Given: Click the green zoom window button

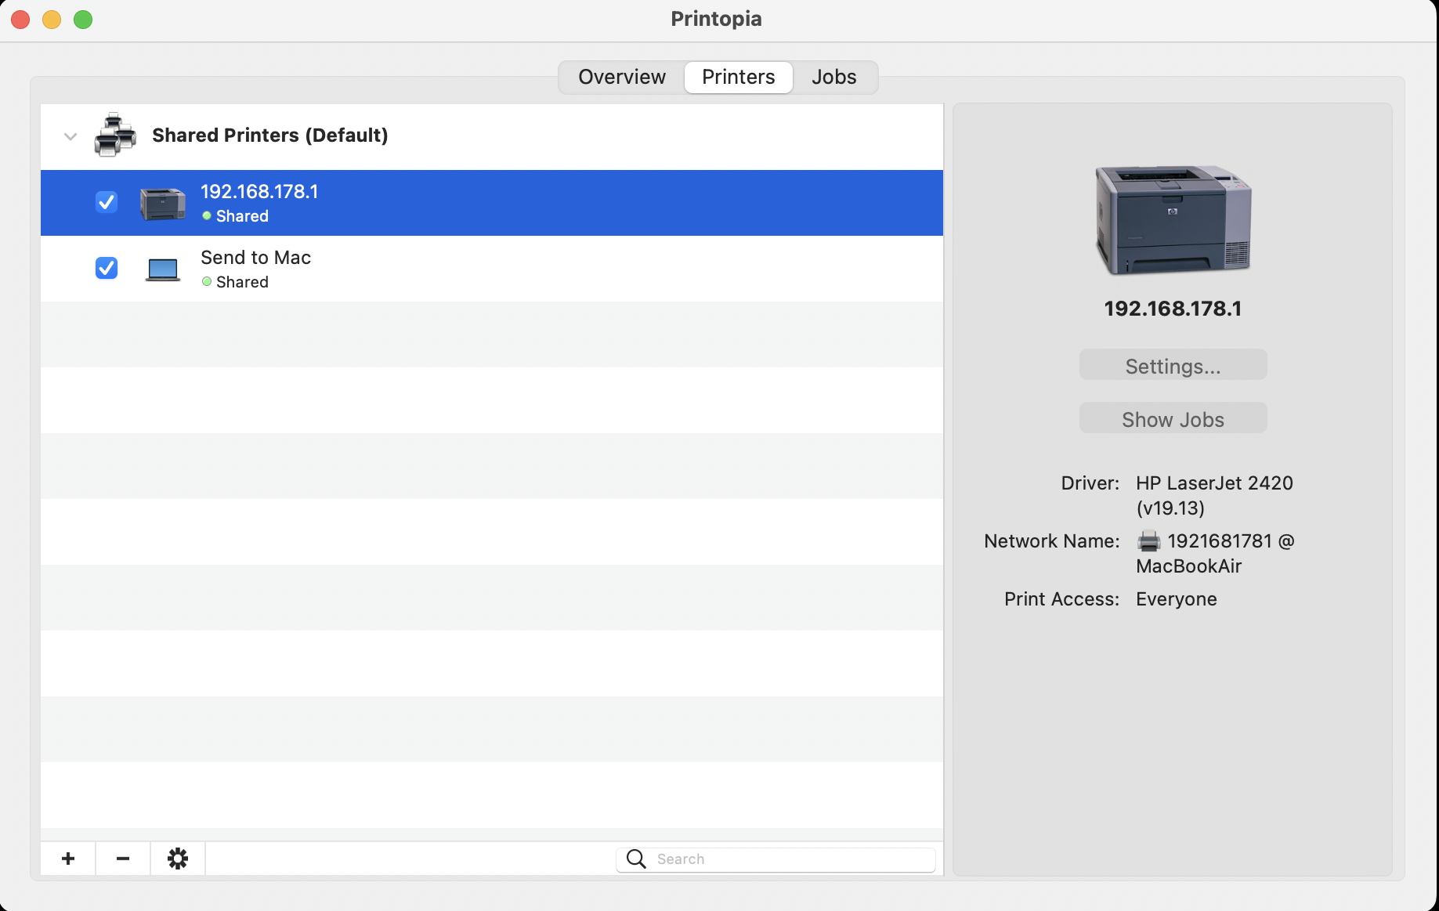Looking at the screenshot, I should point(83,20).
